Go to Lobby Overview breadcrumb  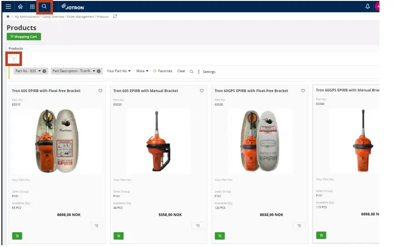coord(53,16)
